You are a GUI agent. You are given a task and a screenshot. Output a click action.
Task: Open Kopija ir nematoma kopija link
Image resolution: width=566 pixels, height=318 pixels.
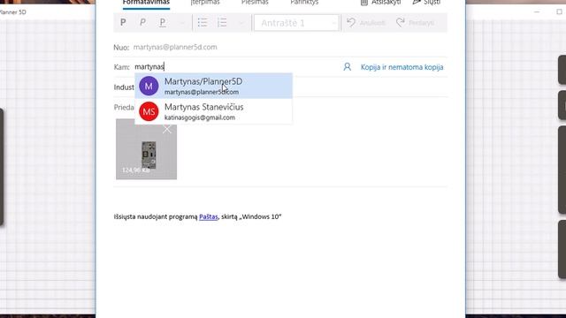[x=402, y=67]
